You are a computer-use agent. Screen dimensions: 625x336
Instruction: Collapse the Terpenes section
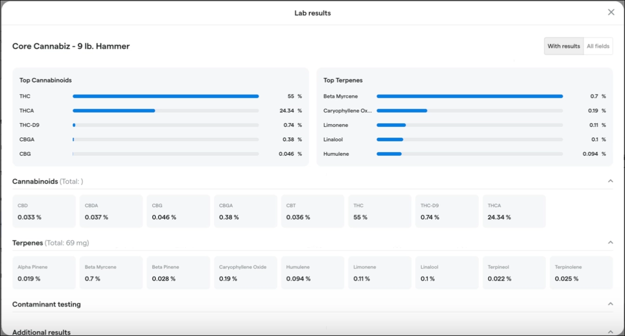point(611,243)
